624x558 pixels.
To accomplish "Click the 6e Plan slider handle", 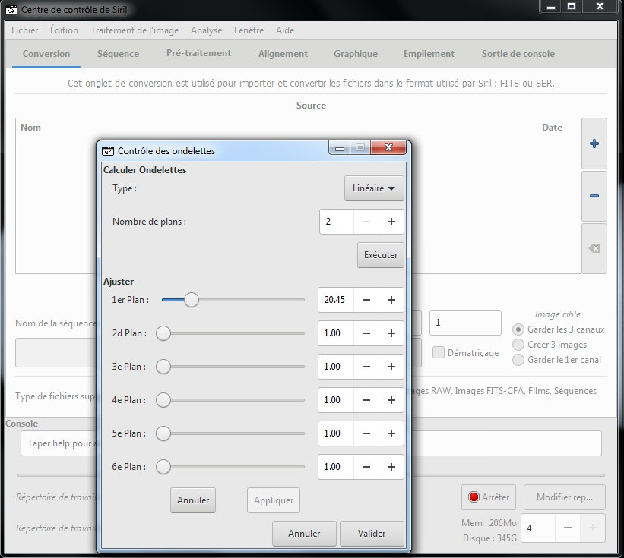I will (163, 467).
